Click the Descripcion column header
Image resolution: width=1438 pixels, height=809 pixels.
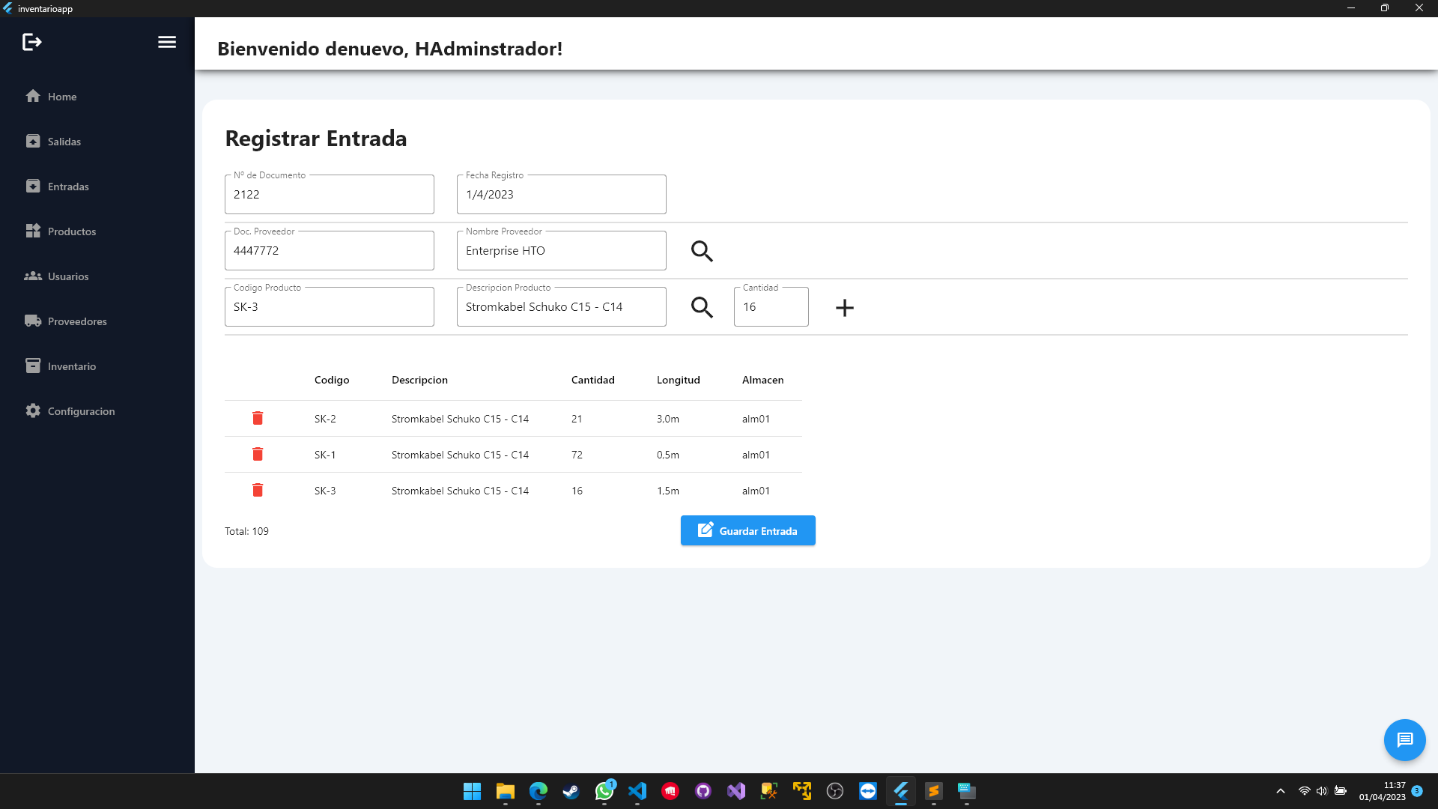[419, 380]
